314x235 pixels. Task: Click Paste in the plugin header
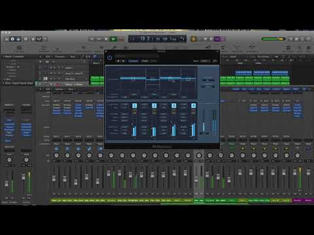click(154, 61)
